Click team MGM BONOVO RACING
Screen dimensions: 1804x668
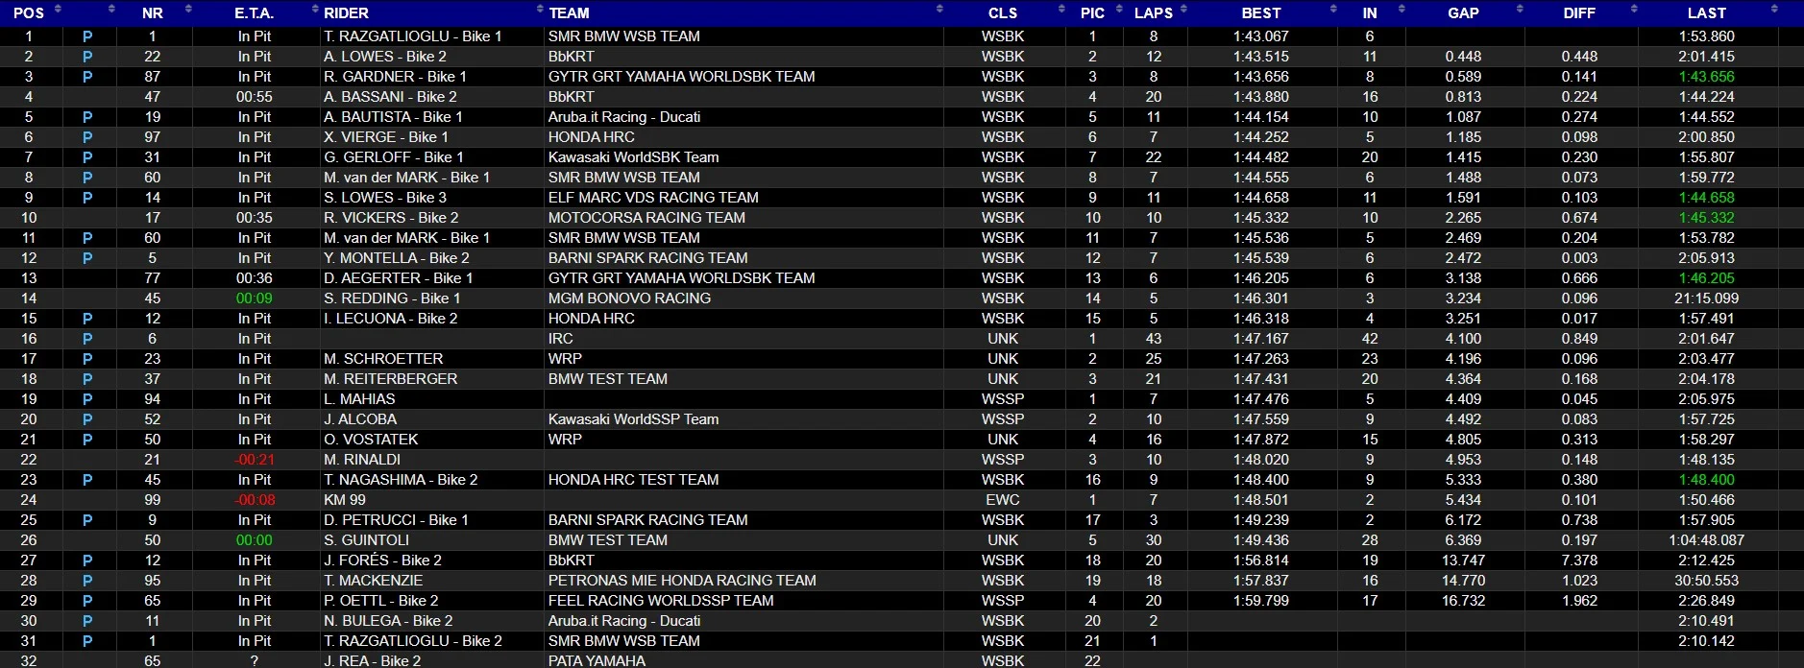click(629, 298)
